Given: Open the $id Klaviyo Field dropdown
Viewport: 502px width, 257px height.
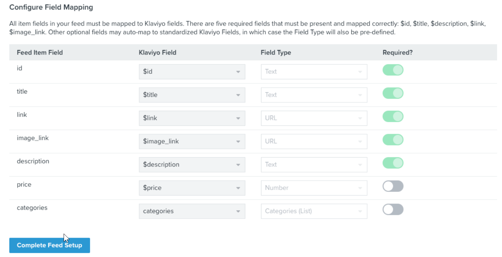Looking at the screenshot, I should pyautogui.click(x=192, y=72).
